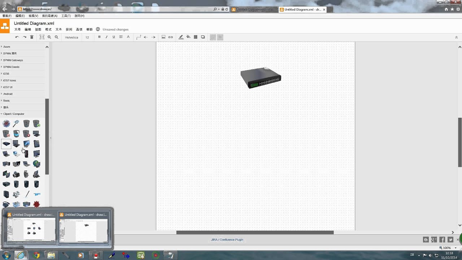Pick the magnifying glass clipart shape
The height and width of the screenshot is (260, 462).
[x=16, y=124]
